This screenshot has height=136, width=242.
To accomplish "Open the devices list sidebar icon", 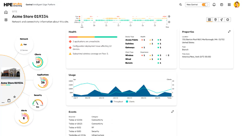I will (6, 20).
